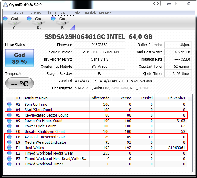The width and height of the screenshot is (197, 178).
Task: Click status orb of Media Wearout Indicator row
Action: pos(9,142)
